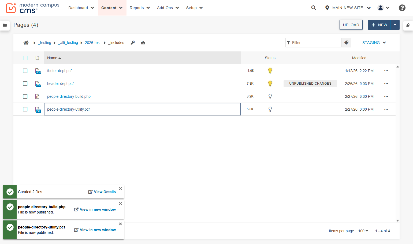Click the Modified column header
The image size is (413, 244).
[x=359, y=58]
